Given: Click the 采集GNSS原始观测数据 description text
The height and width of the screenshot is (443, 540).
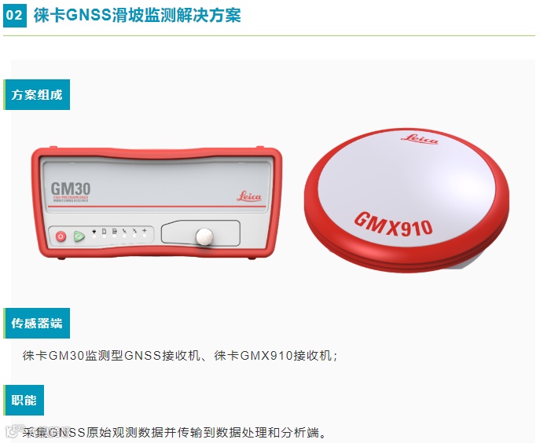Looking at the screenshot, I should tap(174, 432).
